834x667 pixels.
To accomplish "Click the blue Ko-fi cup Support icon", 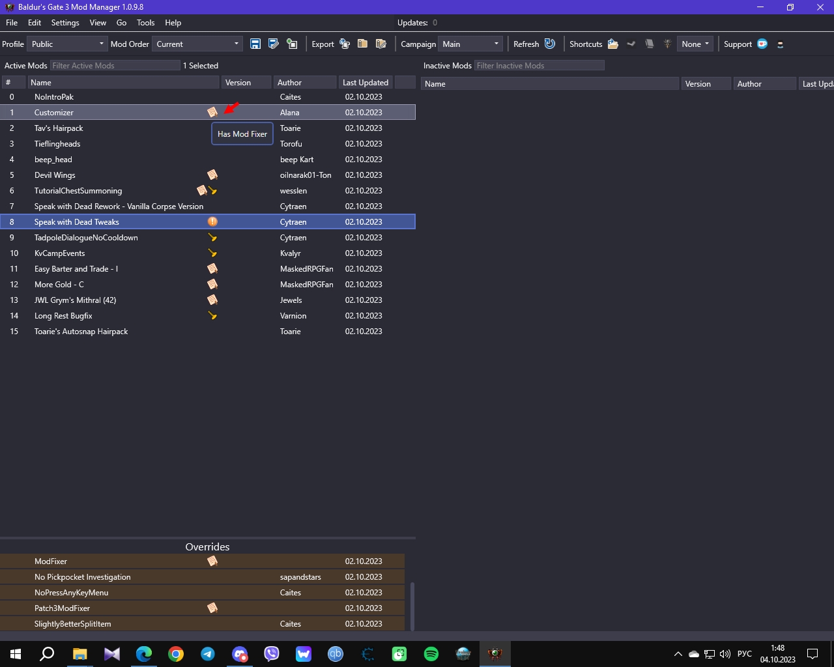I will [x=762, y=44].
